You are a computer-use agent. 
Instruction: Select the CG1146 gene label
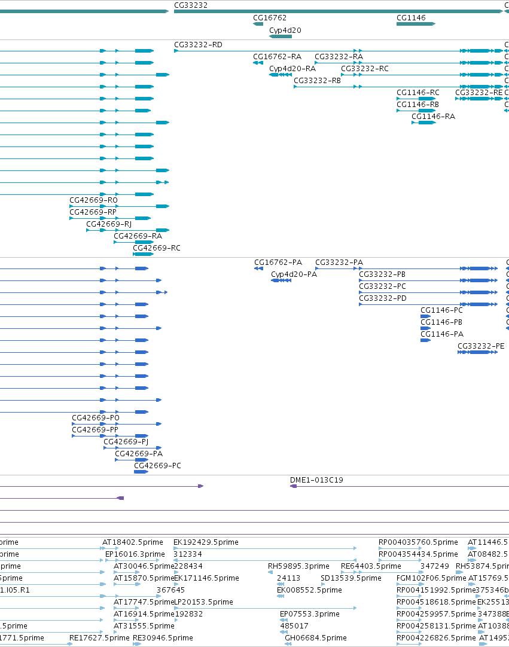pos(411,18)
